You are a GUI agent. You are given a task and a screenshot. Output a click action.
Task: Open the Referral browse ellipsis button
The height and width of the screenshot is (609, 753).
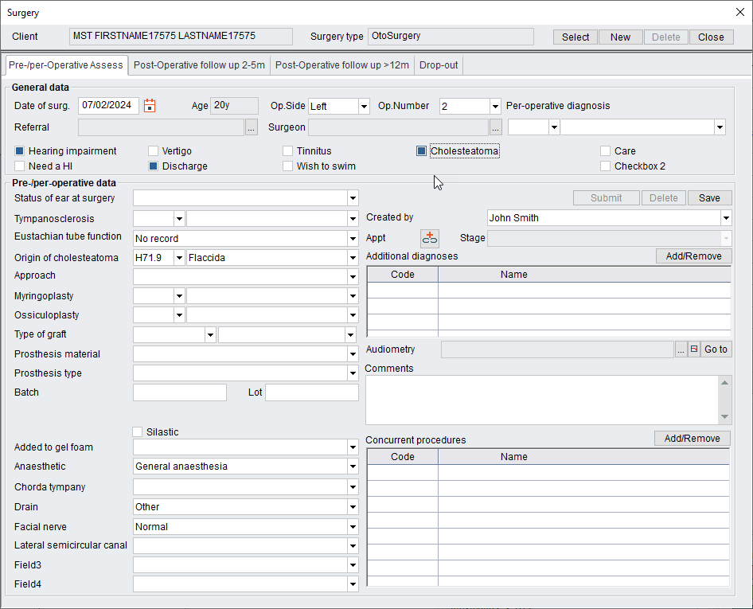point(252,127)
